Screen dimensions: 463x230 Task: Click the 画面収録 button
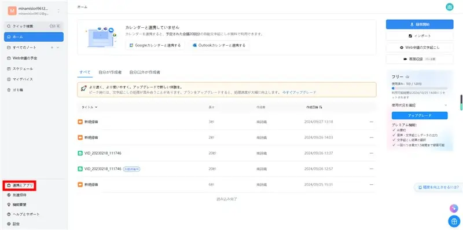click(x=419, y=59)
